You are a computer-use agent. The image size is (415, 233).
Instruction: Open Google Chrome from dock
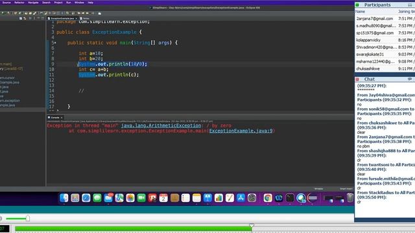[268, 197]
